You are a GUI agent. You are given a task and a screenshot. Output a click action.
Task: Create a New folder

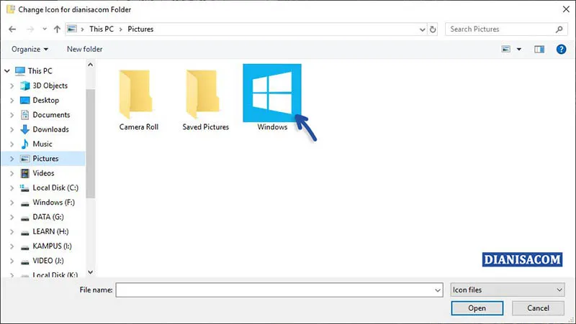pyautogui.click(x=84, y=49)
